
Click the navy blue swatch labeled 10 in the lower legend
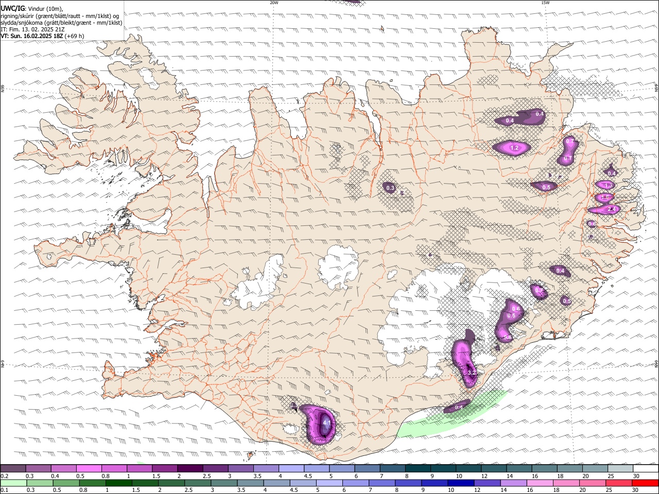(x=460, y=483)
